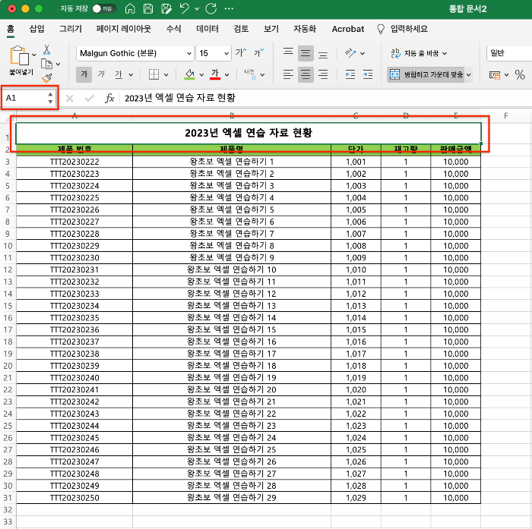Toggle underline formatting
This screenshot has width=532, height=529.
[118, 74]
